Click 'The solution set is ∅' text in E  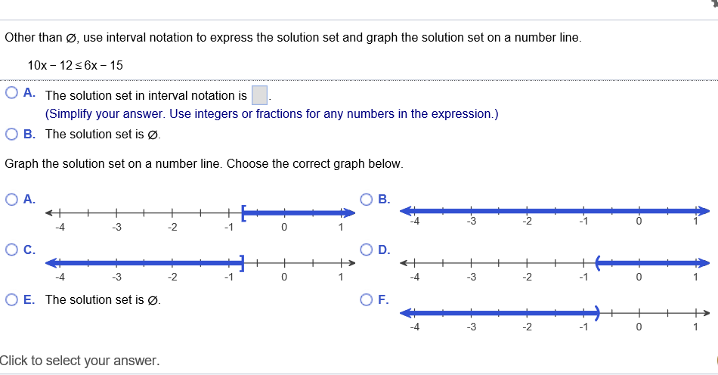(x=103, y=299)
